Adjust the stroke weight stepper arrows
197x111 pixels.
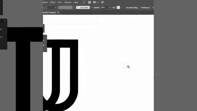[46, 7]
